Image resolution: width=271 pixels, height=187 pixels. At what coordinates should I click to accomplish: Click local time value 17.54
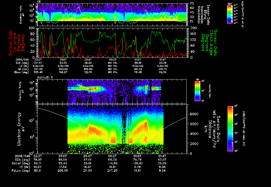(x=62, y=167)
